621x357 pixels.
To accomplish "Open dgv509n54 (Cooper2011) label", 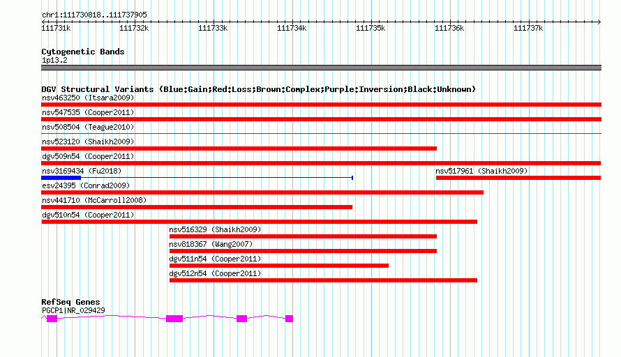I will tap(88, 156).
